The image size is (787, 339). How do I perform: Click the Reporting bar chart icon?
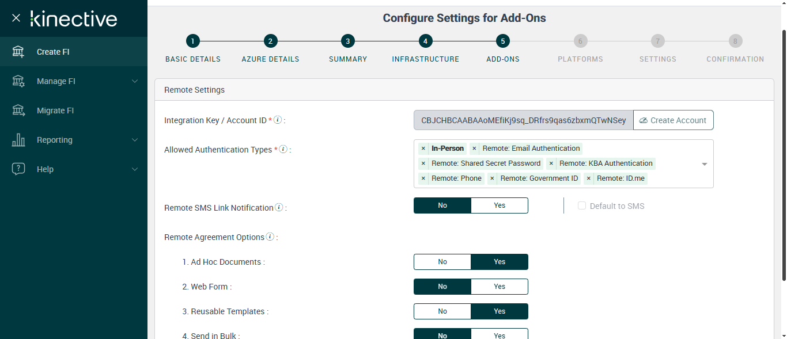(18, 140)
